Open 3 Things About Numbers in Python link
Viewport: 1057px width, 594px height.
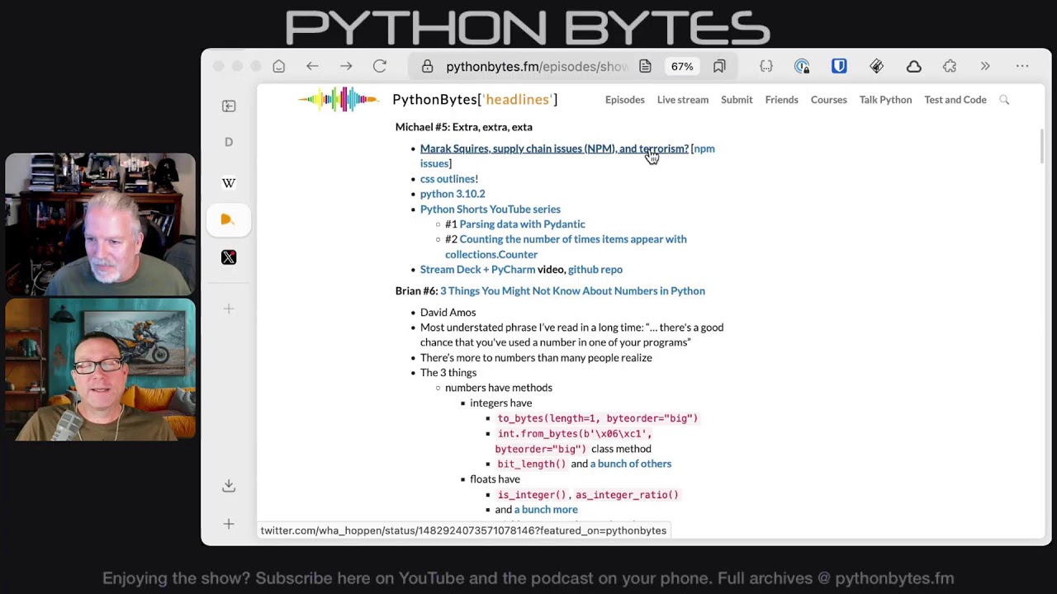(572, 291)
